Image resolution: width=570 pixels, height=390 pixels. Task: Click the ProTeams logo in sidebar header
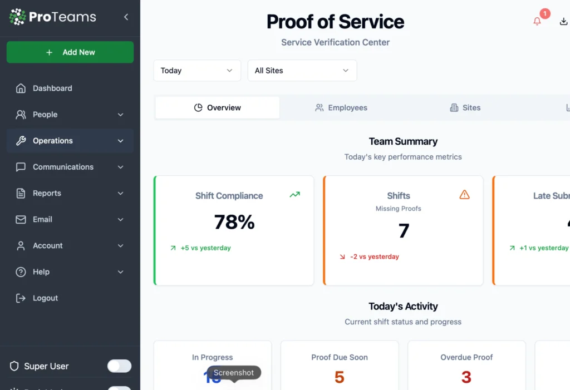[x=52, y=17]
